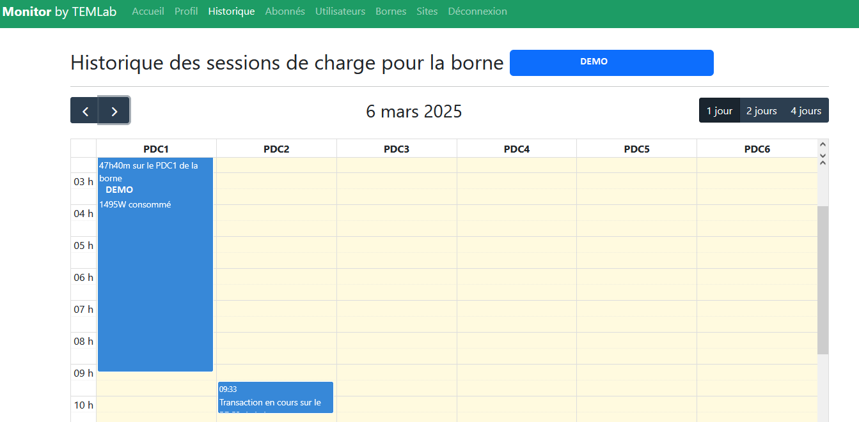Select the "1 jour" view option
Image resolution: width=859 pixels, height=422 pixels.
click(x=720, y=110)
